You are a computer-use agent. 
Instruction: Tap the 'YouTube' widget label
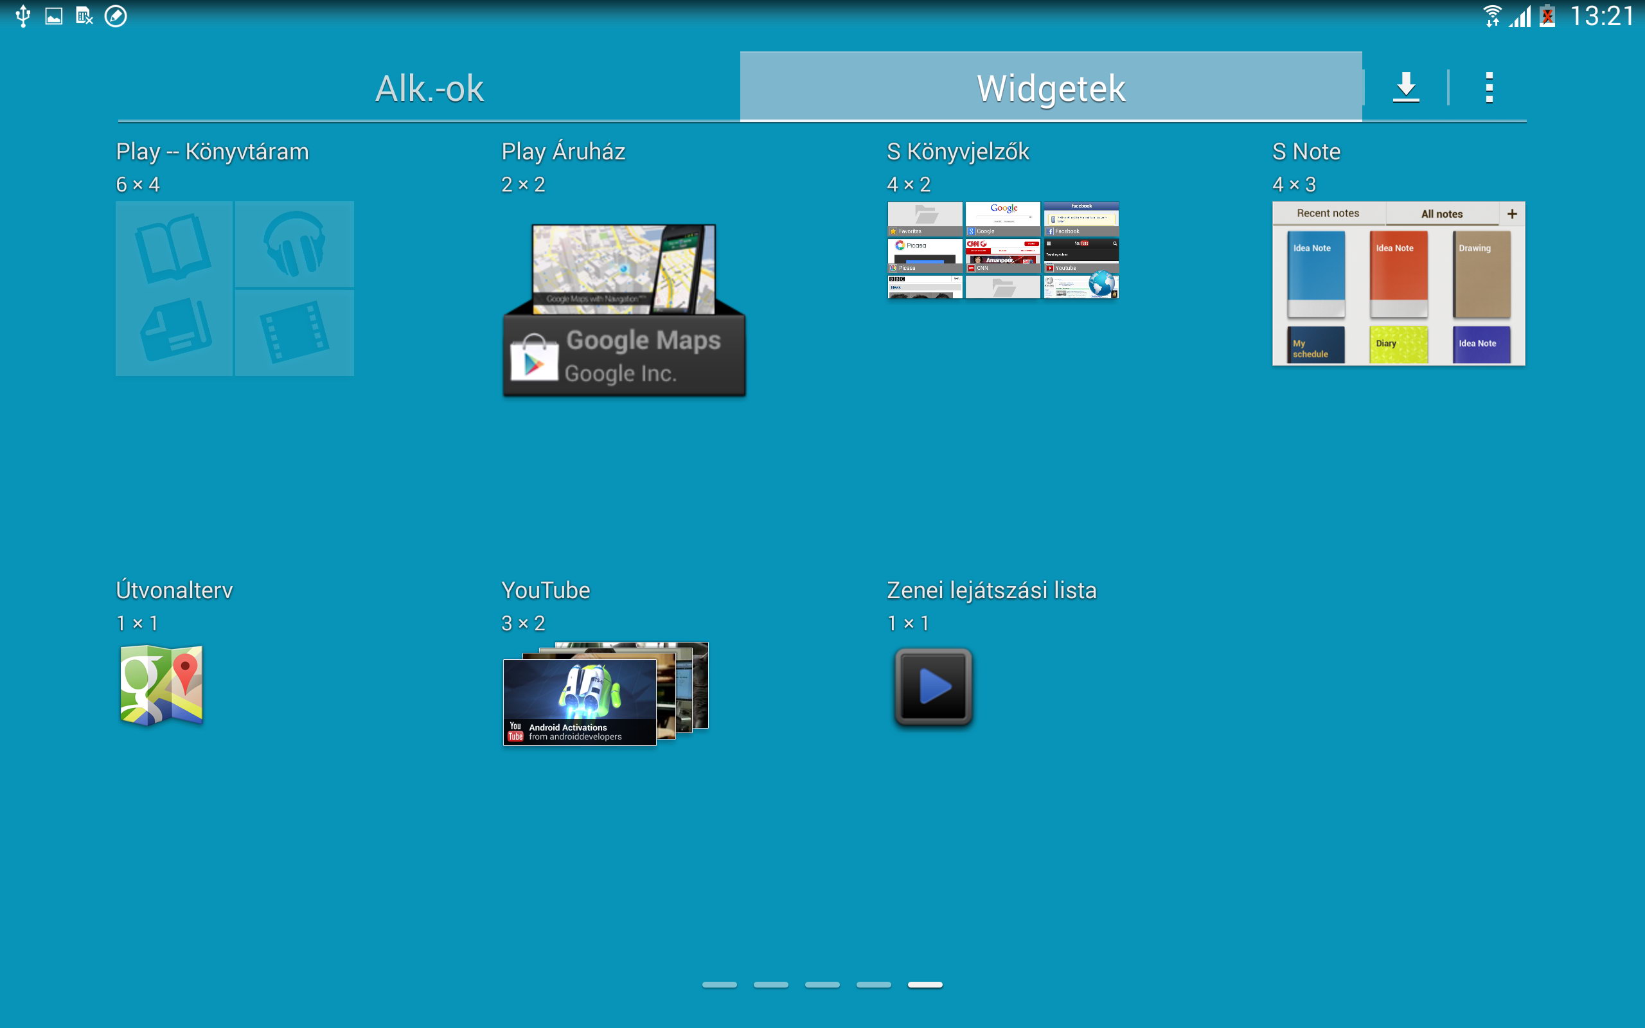point(545,590)
